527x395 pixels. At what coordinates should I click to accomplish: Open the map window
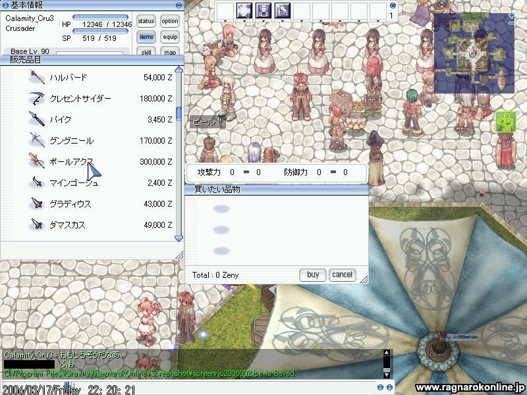point(170,52)
